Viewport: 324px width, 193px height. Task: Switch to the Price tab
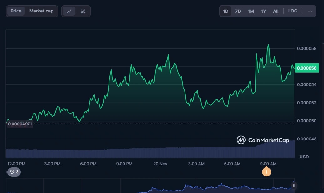click(x=16, y=11)
